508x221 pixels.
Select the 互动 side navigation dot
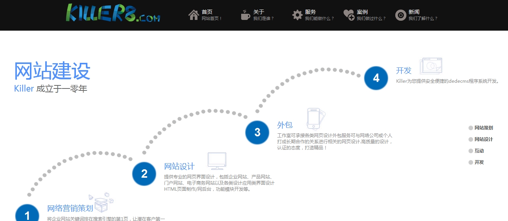pos(471,151)
